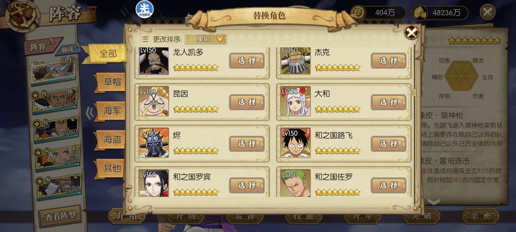
Task: Click the character list scrollbar handle
Action: (414, 93)
